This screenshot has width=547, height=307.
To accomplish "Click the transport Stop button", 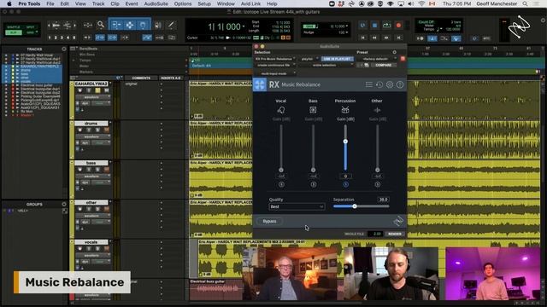I will 374,26.
